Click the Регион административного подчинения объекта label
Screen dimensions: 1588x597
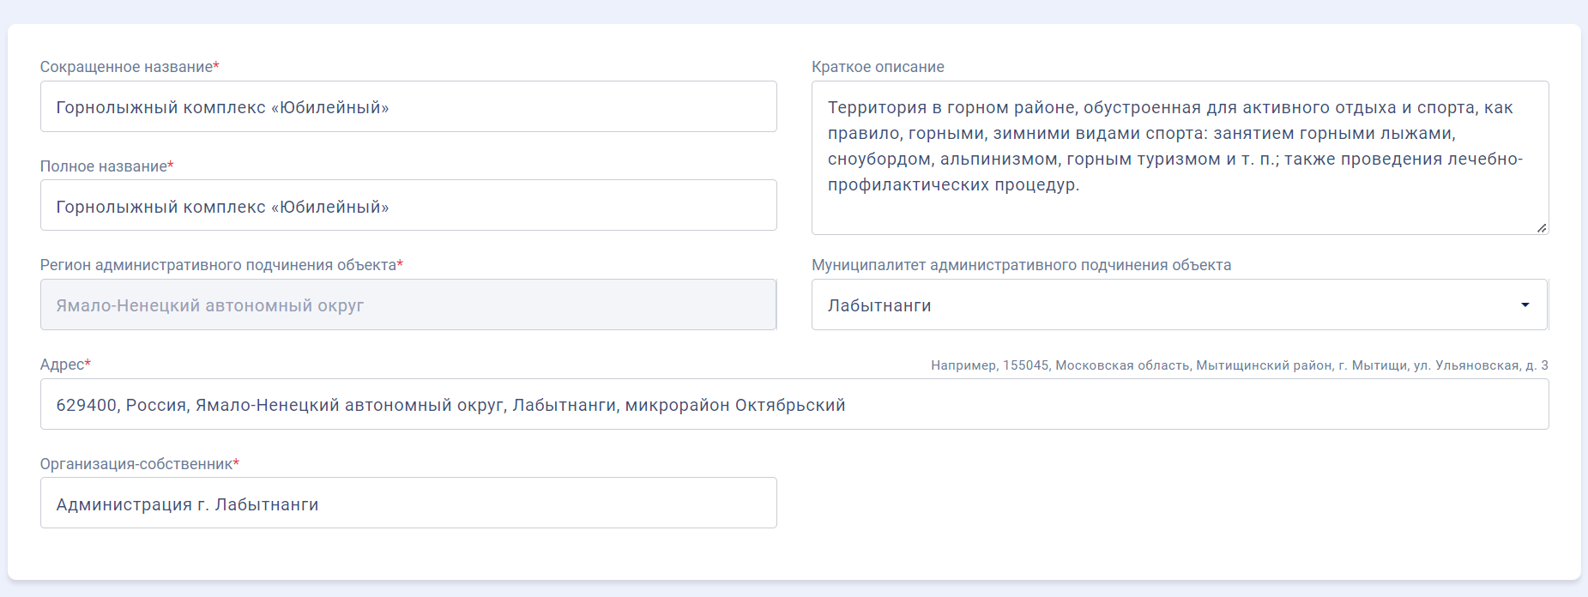[x=221, y=265]
